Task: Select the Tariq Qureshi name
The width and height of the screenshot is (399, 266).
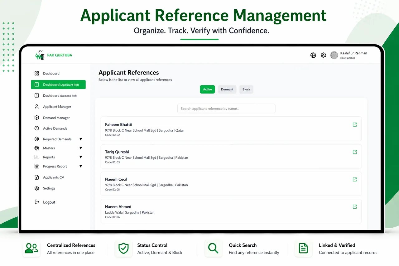Action: click(x=117, y=152)
